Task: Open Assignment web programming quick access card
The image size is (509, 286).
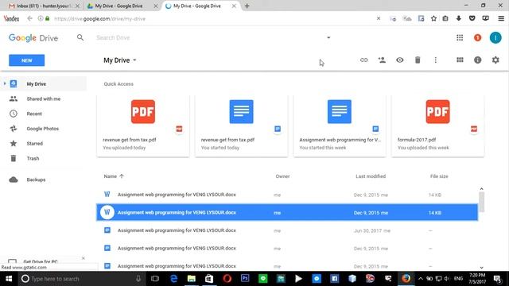Action: (x=340, y=126)
